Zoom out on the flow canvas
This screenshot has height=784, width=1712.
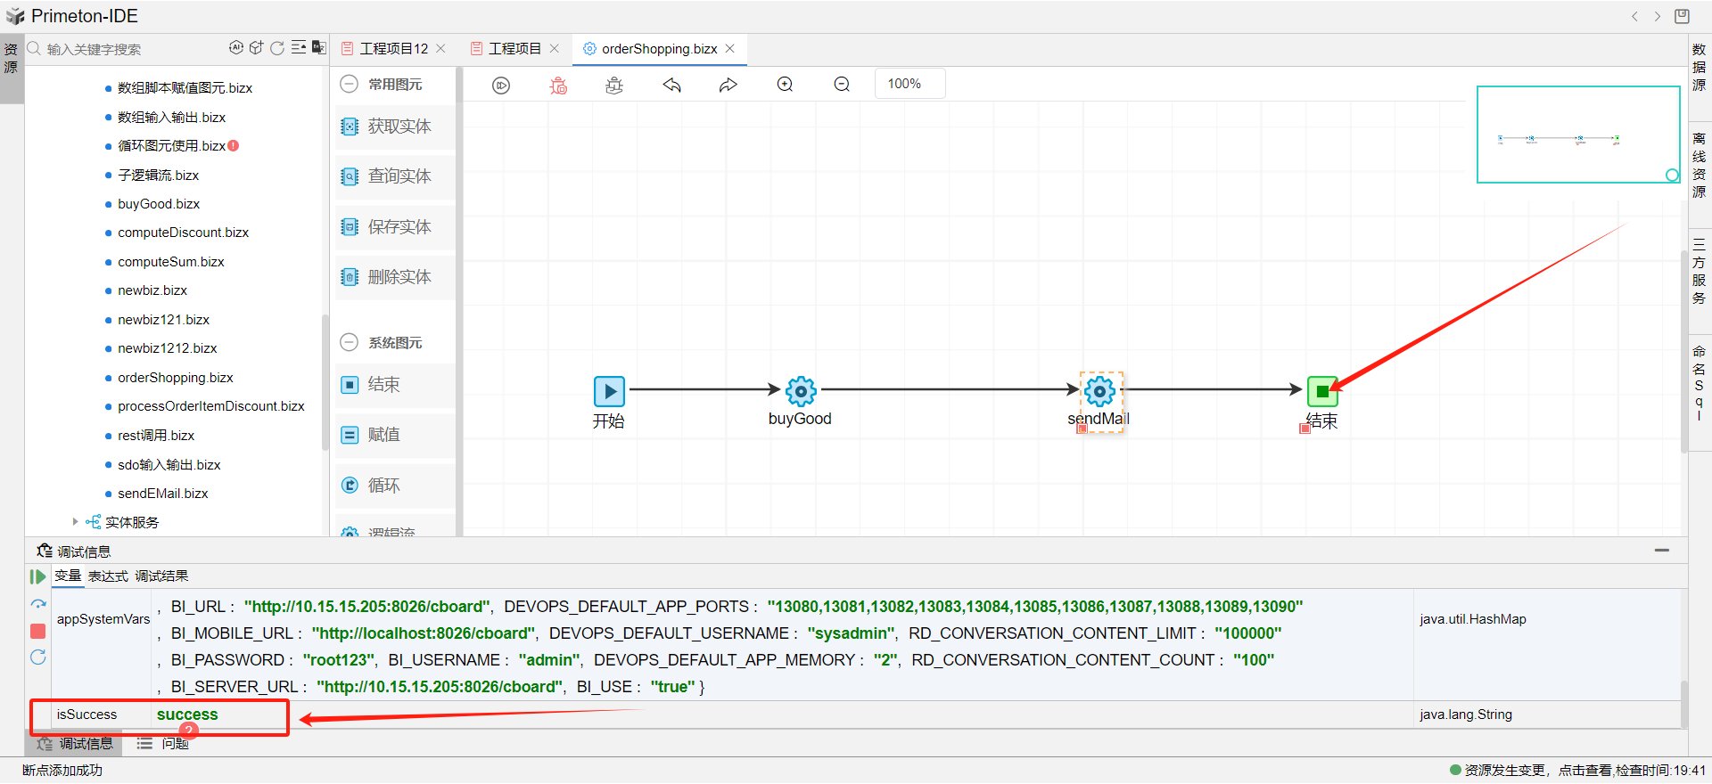[842, 85]
